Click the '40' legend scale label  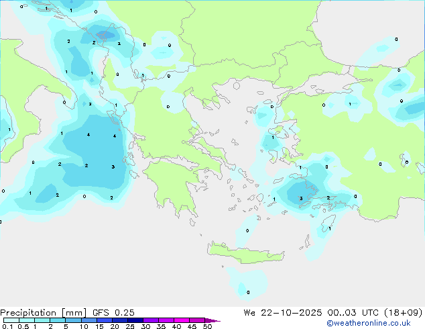(176, 326)
